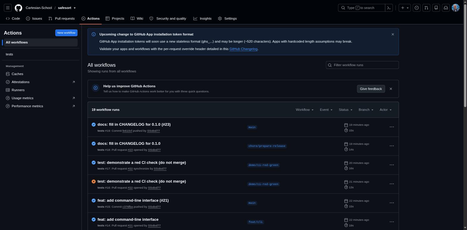Open Runners in the sidebar
This screenshot has width=467, height=230.
click(40, 90)
